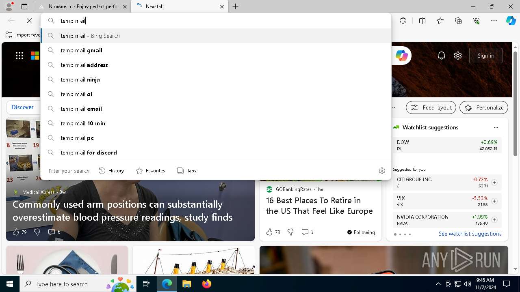
Task: Open arm positions blood pressure article
Action: (123, 210)
